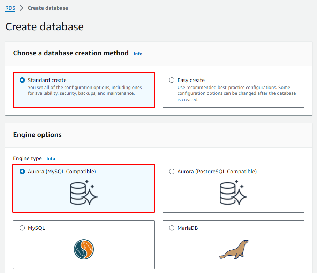
Task: Pick the MariaDB engine radio button
Action: click(x=172, y=228)
